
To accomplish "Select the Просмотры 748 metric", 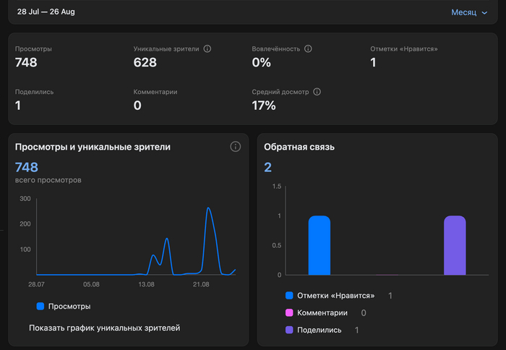I will [x=26, y=56].
